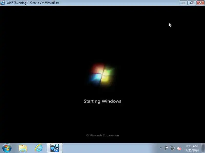Click the muted volume speaker icon
Viewport: 205px width, 153px height.
(x=179, y=148)
